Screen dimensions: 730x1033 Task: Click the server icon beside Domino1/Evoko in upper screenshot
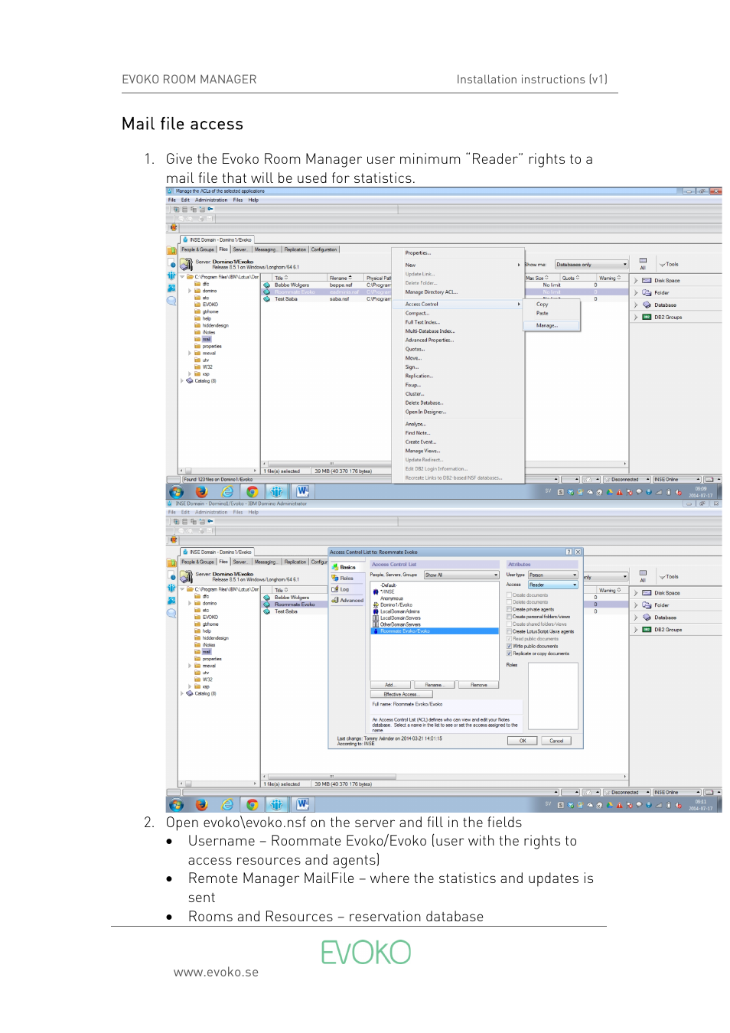pyautogui.click(x=186, y=265)
